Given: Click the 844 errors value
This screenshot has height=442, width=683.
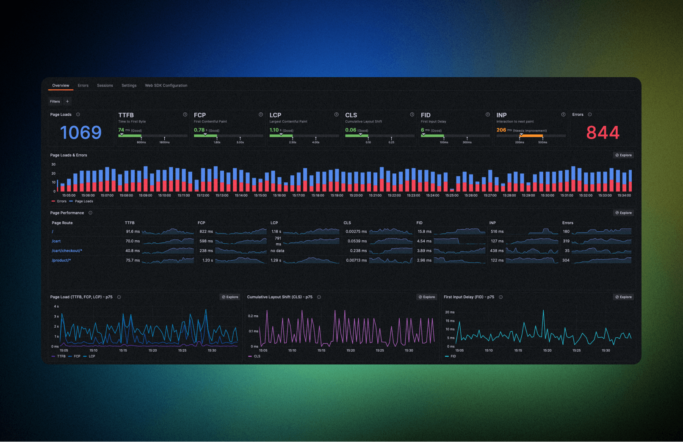Looking at the screenshot, I should (603, 133).
